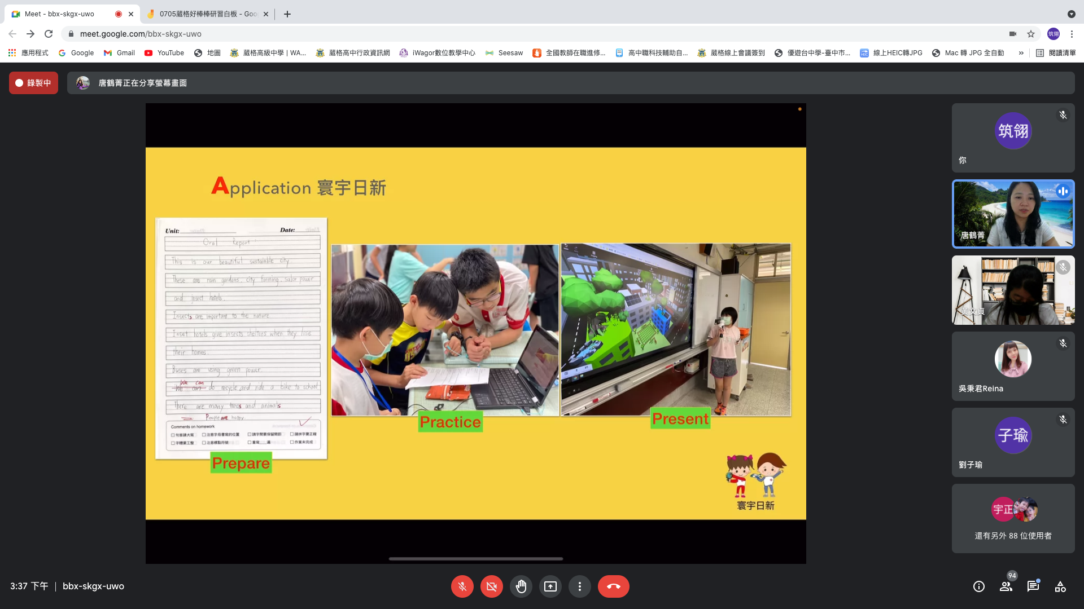1084x609 pixels.
Task: Select 唐鶴菁 participant video tile
Action: (1013, 214)
